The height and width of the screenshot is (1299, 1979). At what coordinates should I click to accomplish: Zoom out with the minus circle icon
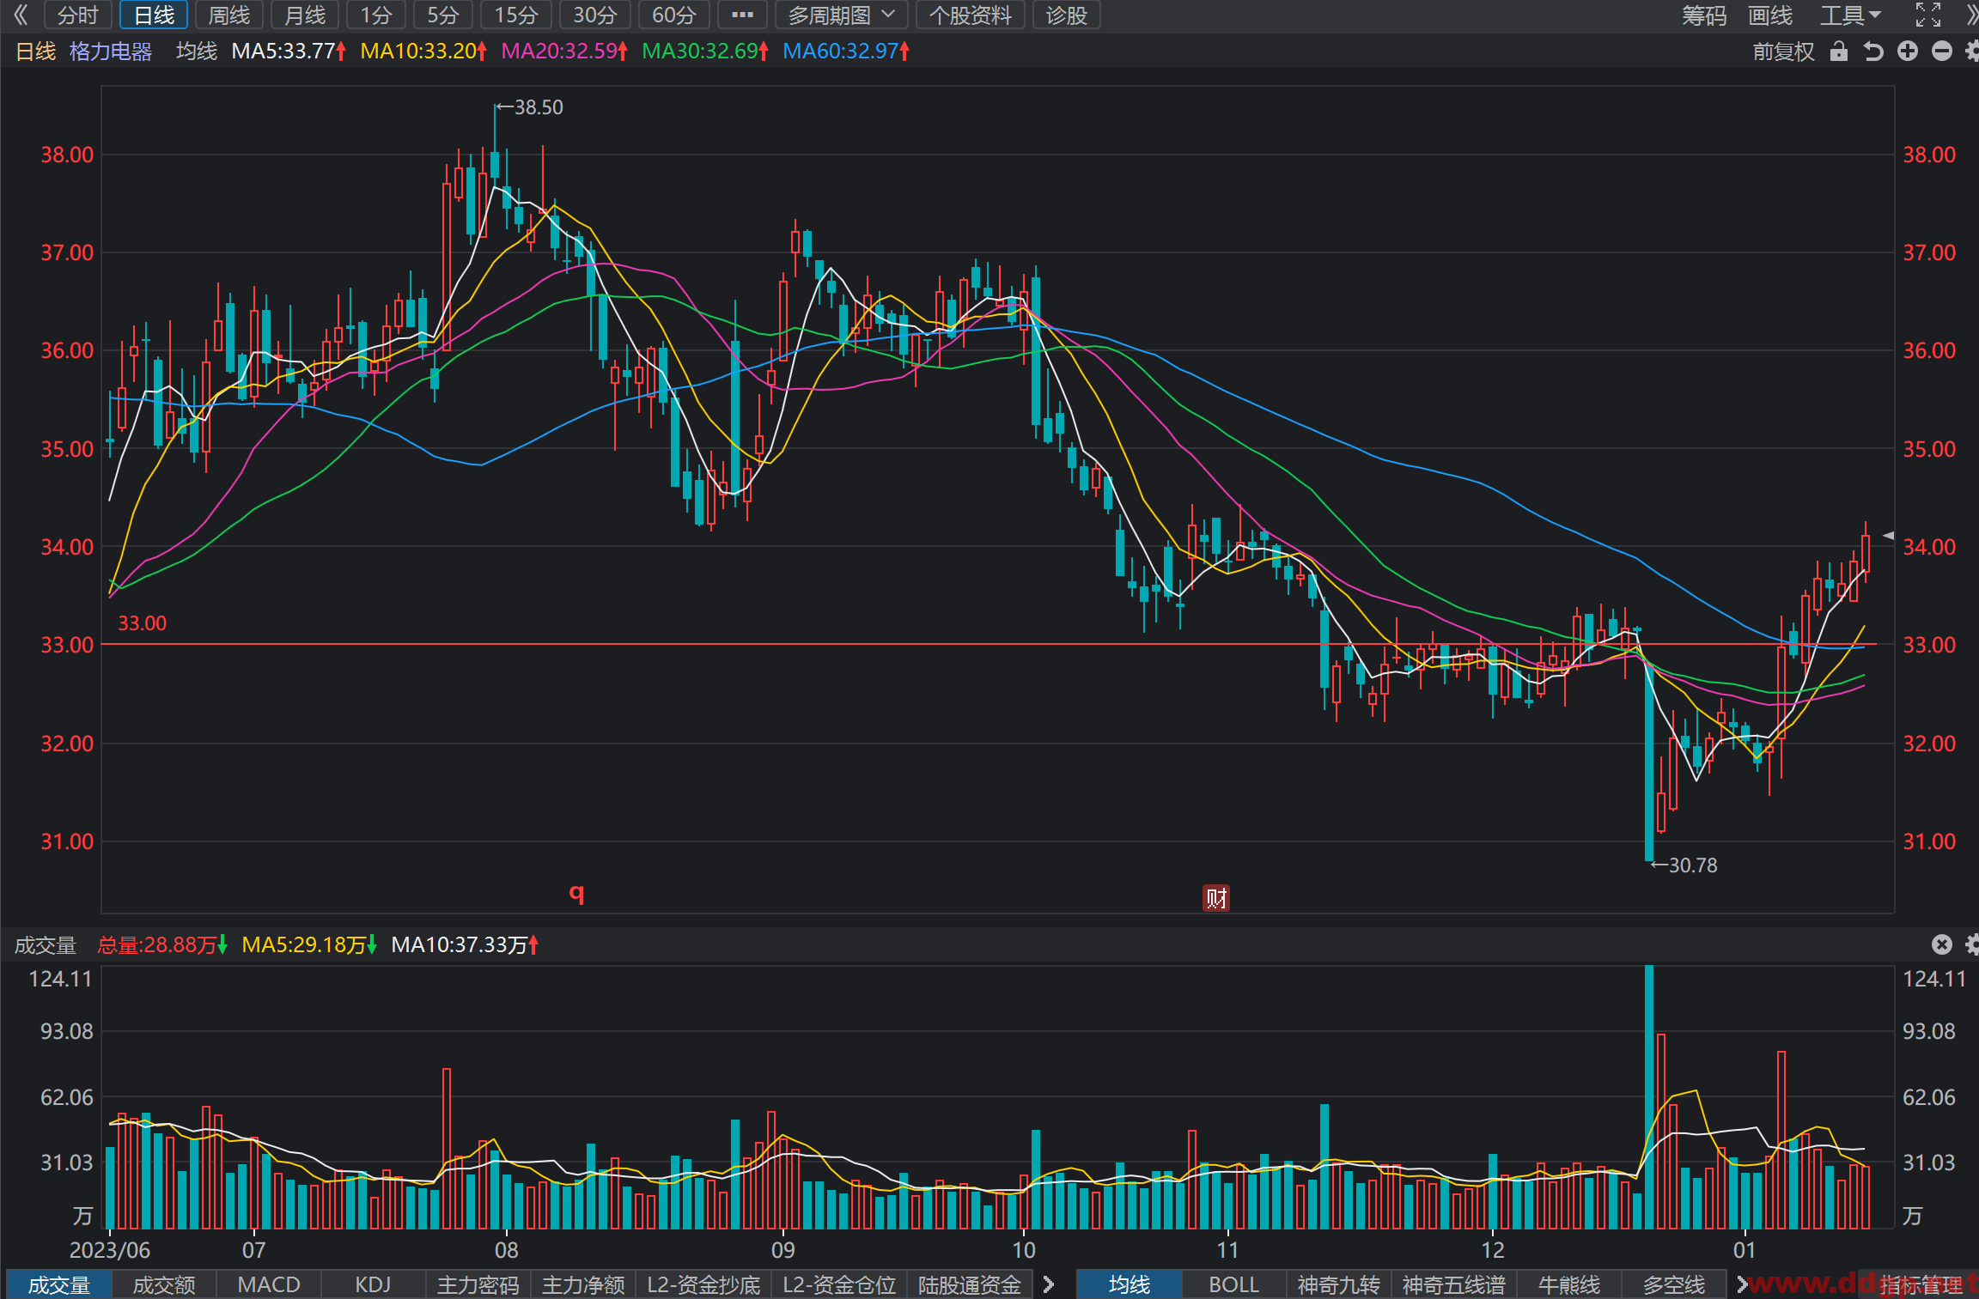click(x=1942, y=52)
